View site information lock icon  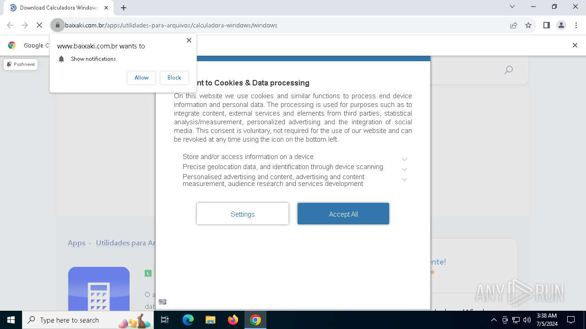tap(57, 25)
